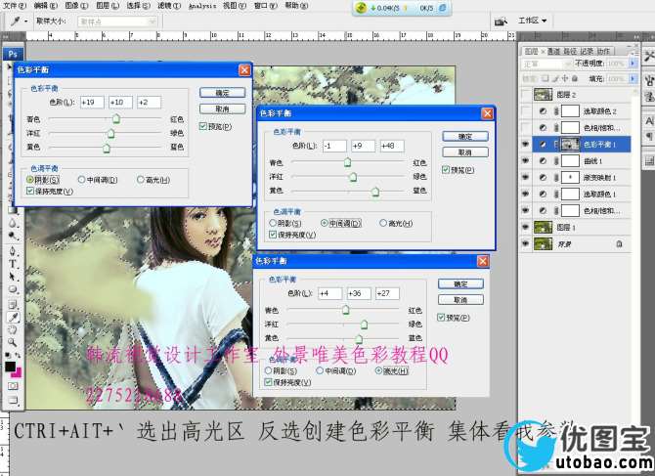Select the Path Selection arrow tool
Viewport: 655px width, 476px height.
pos(13,277)
